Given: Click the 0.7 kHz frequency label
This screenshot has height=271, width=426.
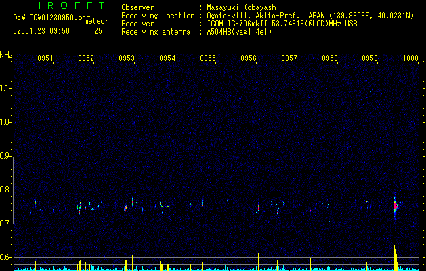Looking at the screenshot, I should pyautogui.click(x=6, y=224).
